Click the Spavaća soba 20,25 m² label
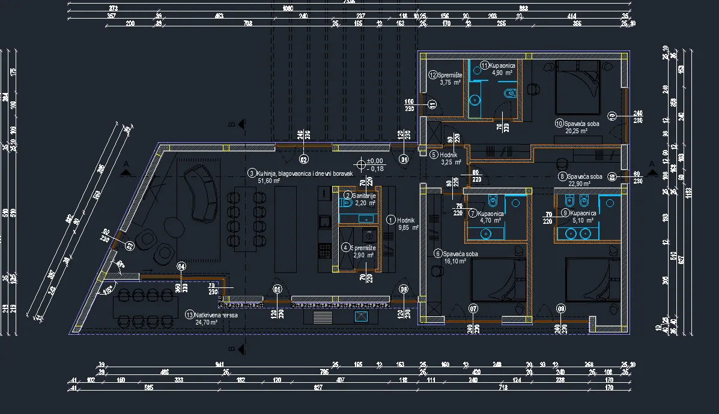 (577, 127)
